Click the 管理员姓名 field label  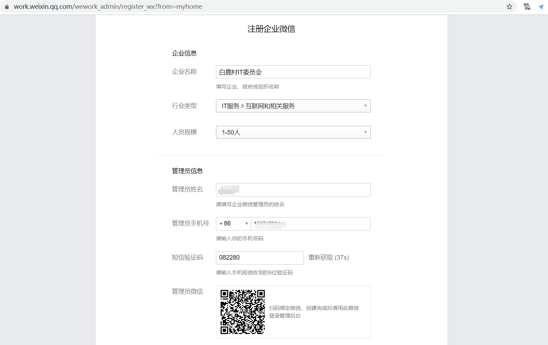pyautogui.click(x=187, y=189)
